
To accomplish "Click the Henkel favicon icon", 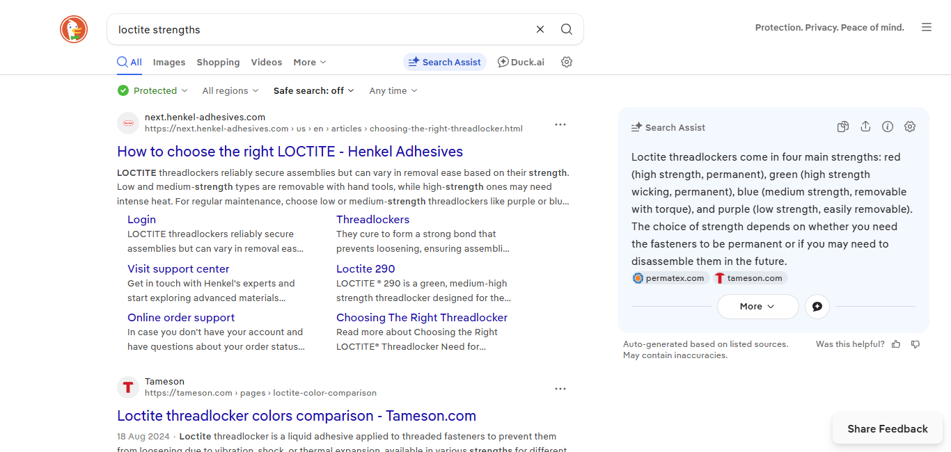I will coord(128,123).
